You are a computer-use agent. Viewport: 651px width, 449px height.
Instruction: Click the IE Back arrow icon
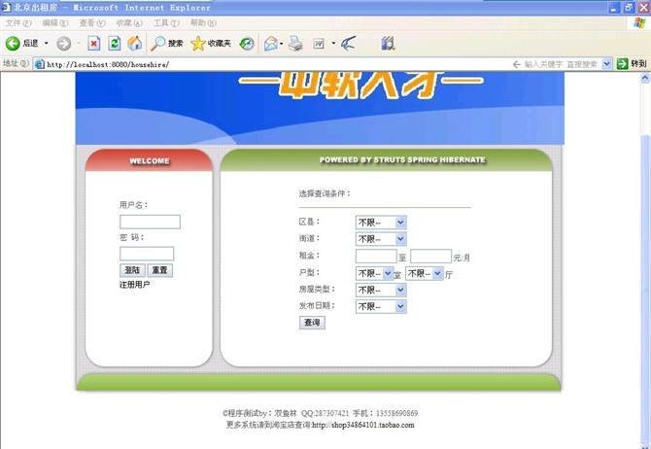pyautogui.click(x=13, y=43)
